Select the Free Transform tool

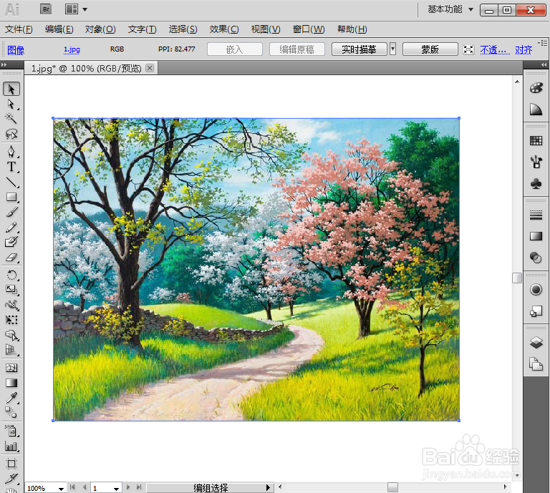(11, 320)
